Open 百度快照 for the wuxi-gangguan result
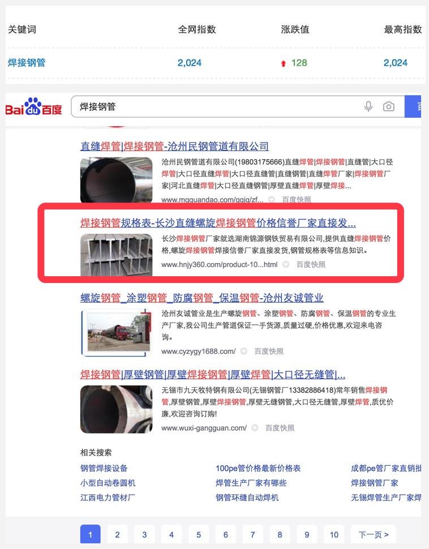 280,428
